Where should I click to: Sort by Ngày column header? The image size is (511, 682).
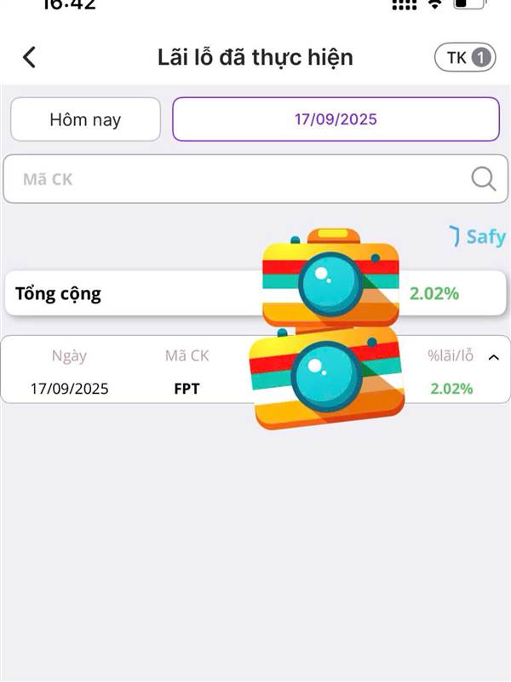tap(69, 356)
